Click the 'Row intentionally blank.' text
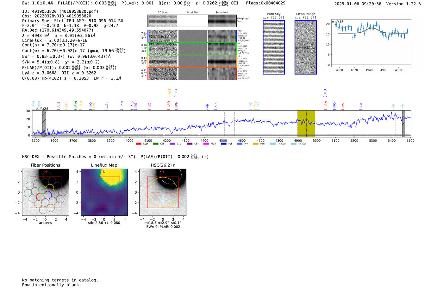443x302 pixels. coord(52,285)
